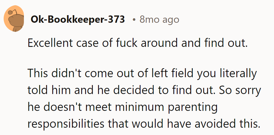Click the first paragraph of the comment
The height and width of the screenshot is (135, 274).
[x=137, y=44]
